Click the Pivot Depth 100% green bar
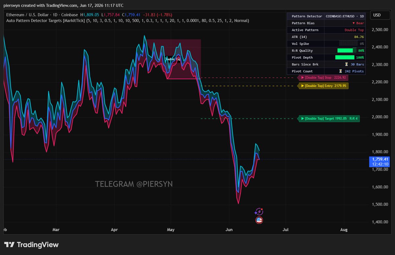 point(345,58)
